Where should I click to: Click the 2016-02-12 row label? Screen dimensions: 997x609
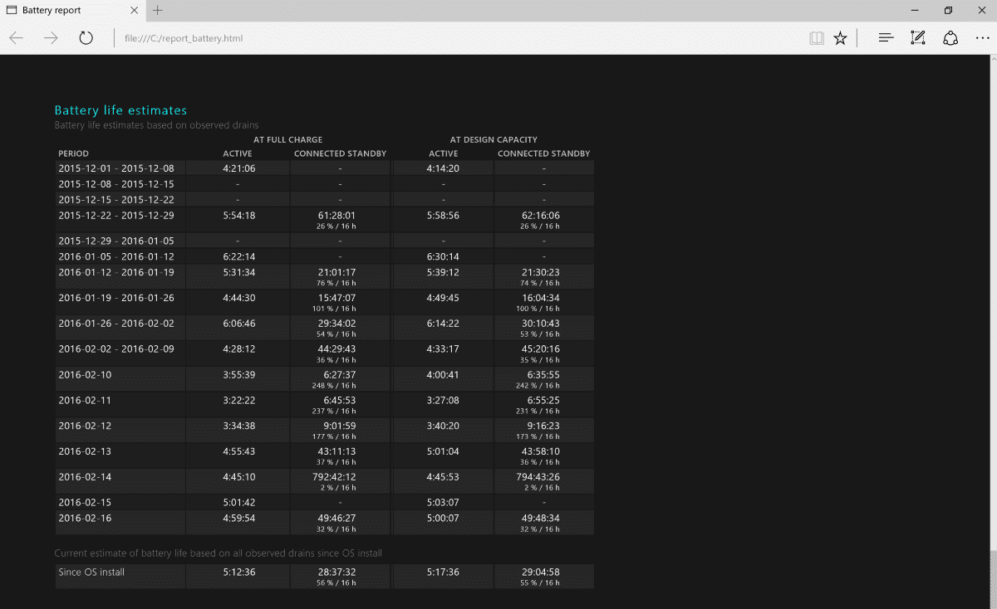pyautogui.click(x=85, y=426)
